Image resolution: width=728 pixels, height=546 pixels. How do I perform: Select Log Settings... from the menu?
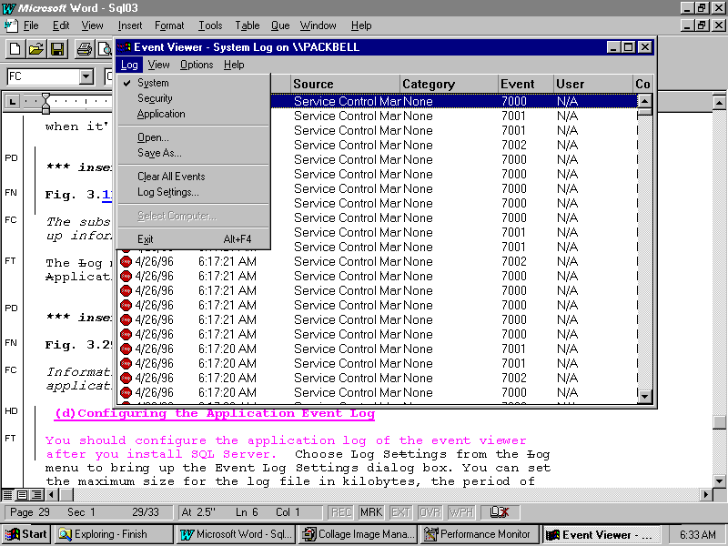[167, 192]
